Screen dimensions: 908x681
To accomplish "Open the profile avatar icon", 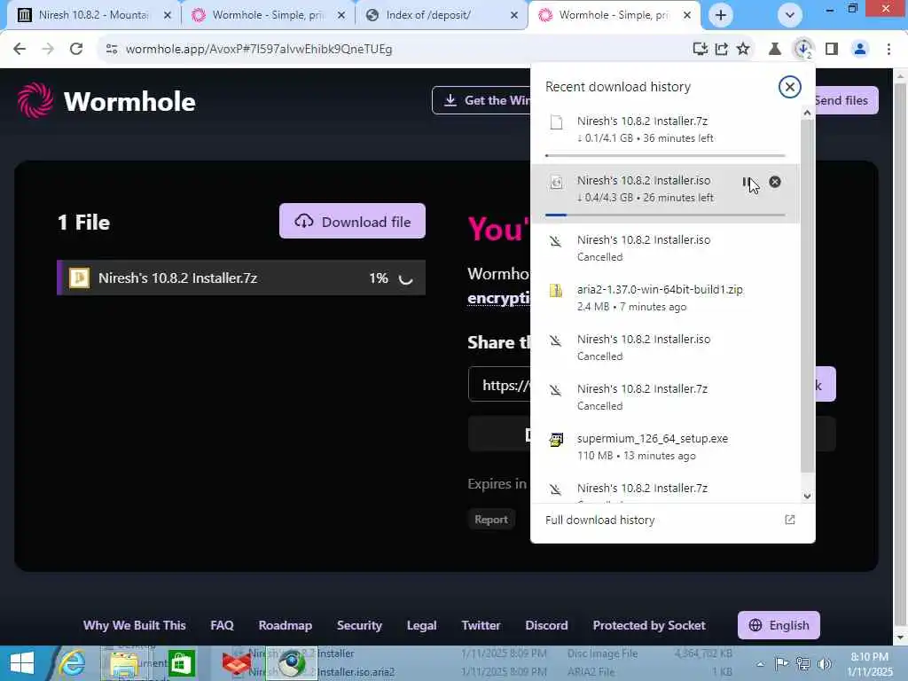I will [860, 50].
